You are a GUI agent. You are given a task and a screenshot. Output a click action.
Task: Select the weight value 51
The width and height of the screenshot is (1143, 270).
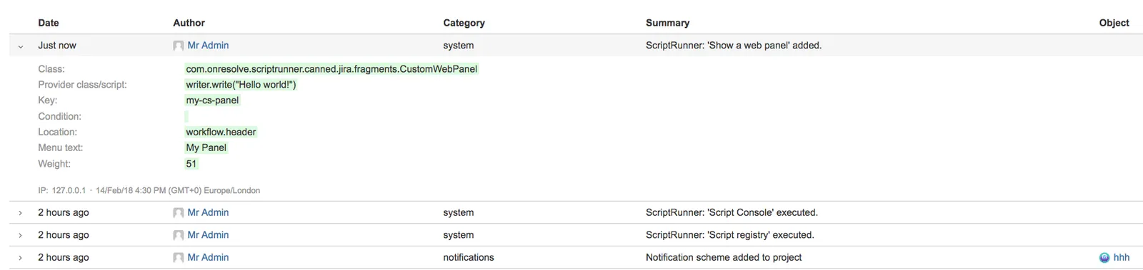[x=191, y=164]
